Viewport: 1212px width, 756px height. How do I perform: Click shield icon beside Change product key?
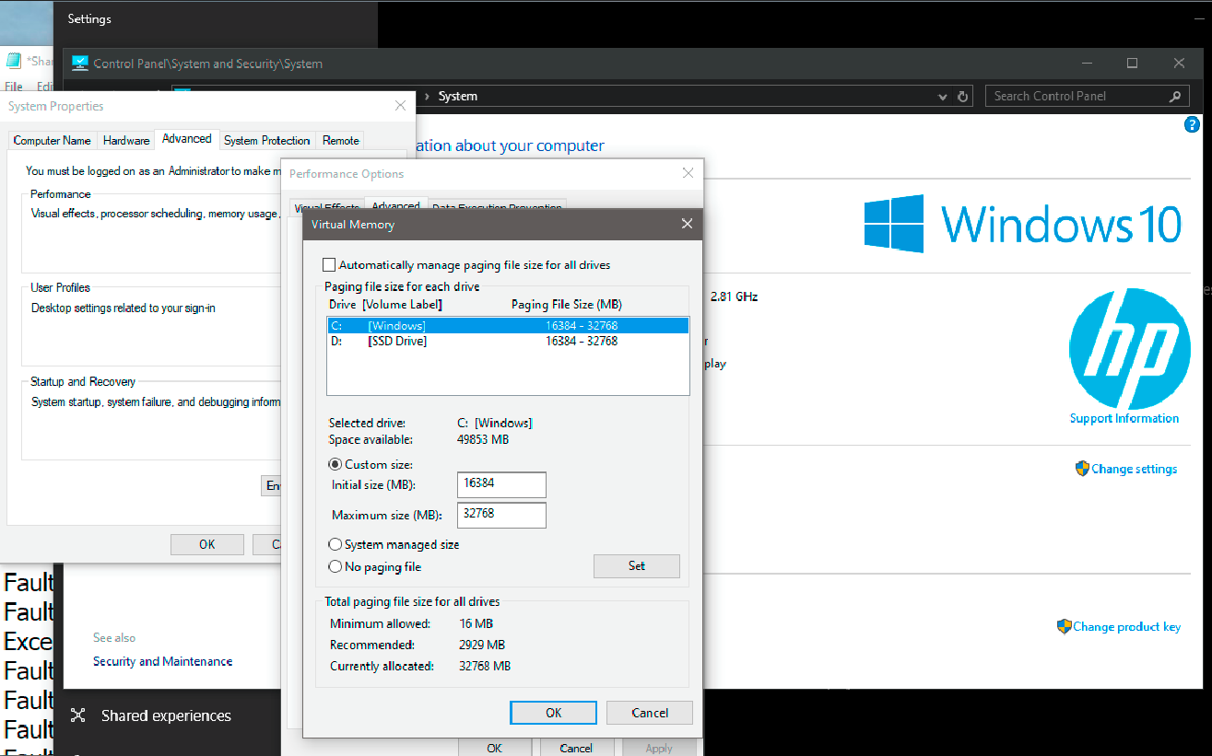pos(1064,626)
